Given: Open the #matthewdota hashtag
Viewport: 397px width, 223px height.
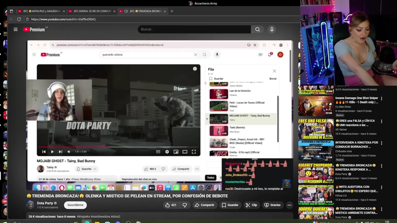Looking at the screenshot, I should 100,216.
